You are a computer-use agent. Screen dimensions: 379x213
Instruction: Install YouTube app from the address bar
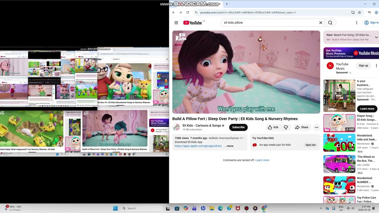coord(353,12)
